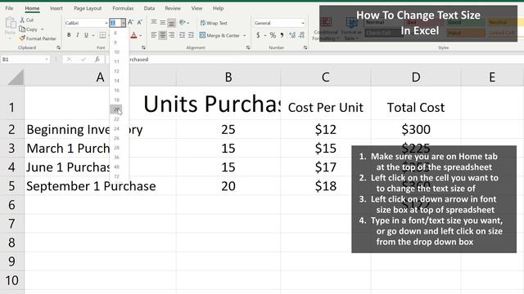Apply comma style formatting
The height and width of the screenshot is (294, 524).
[282, 35]
